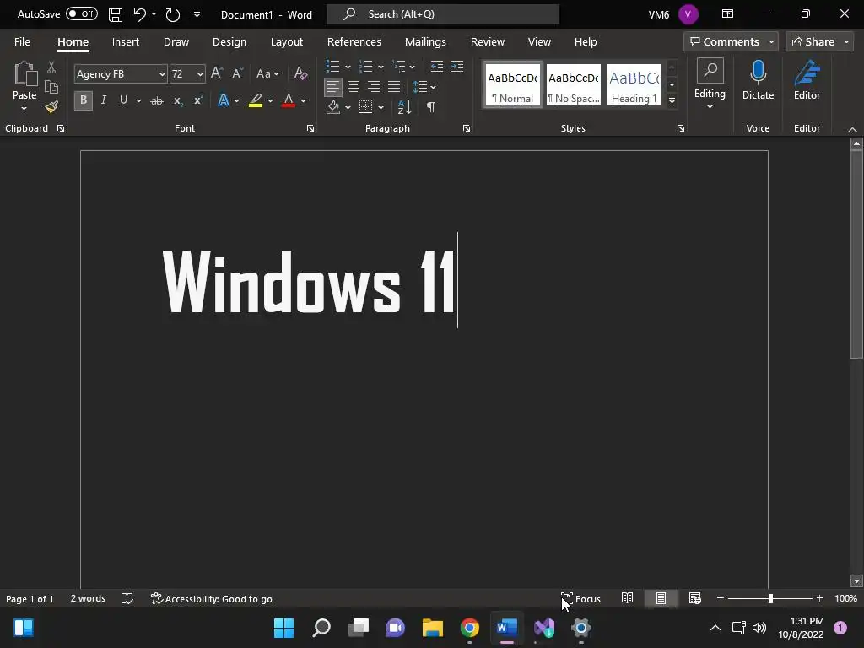864x648 pixels.
Task: Expand bullet list style dropdown
Action: tap(348, 67)
